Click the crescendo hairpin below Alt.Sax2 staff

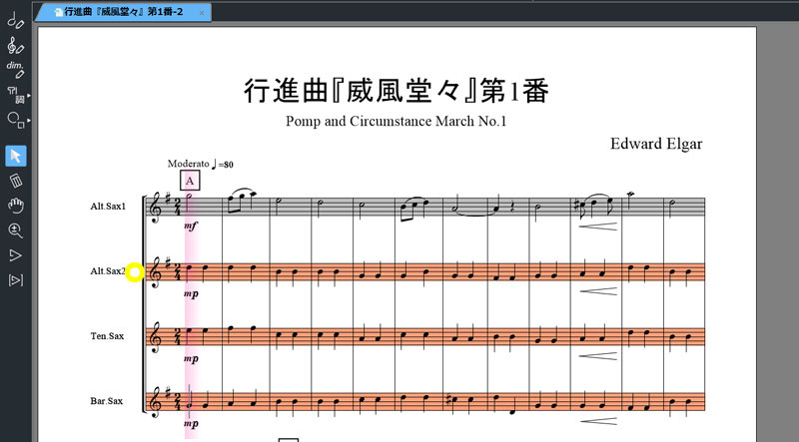[598, 291]
